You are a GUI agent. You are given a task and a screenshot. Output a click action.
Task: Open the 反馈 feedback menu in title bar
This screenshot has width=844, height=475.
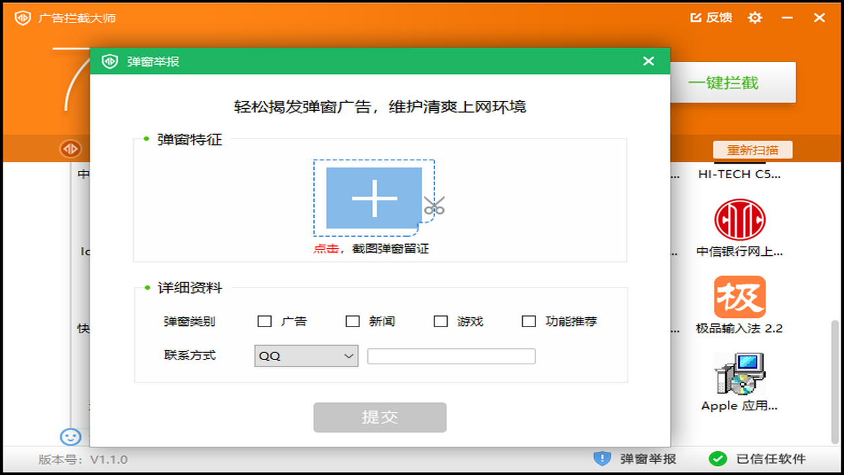tap(713, 18)
